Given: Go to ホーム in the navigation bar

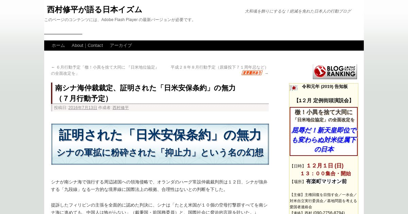Looking at the screenshot, I should click(x=58, y=46).
